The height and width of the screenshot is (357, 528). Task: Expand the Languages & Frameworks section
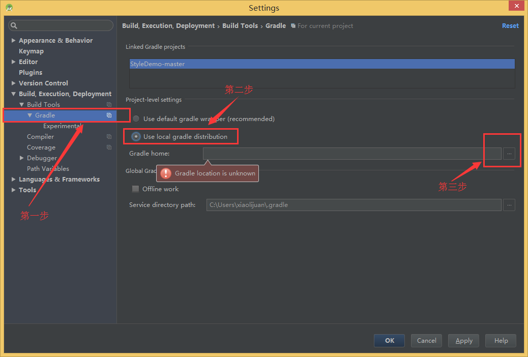14,180
